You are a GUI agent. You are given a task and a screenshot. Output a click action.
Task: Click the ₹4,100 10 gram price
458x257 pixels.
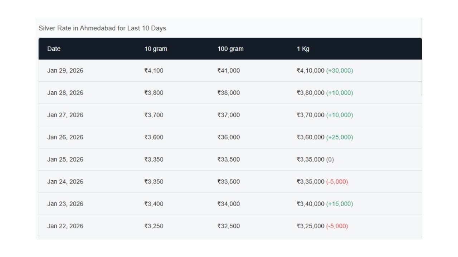(154, 71)
